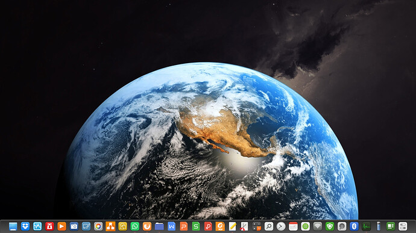The height and width of the screenshot is (233, 416).
Task: Open the orange PDF app icon
Action: coord(220,226)
